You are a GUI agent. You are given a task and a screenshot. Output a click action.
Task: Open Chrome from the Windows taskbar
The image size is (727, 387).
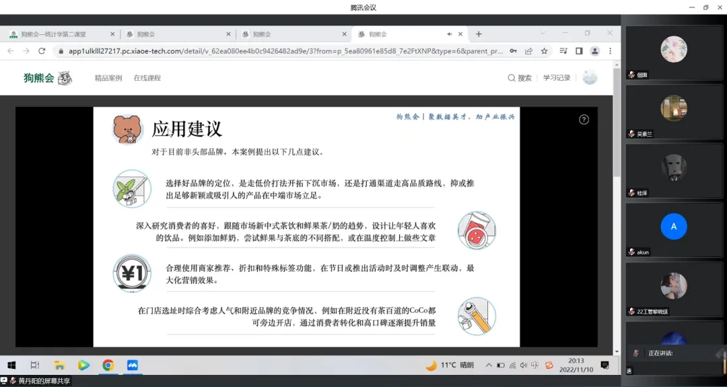(108, 365)
